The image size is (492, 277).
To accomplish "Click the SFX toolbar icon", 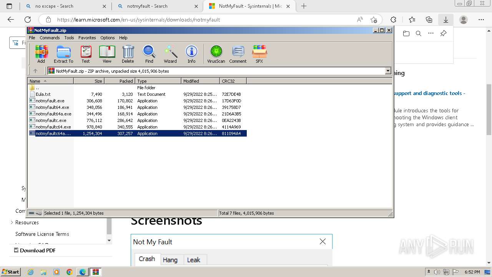I will point(259,54).
